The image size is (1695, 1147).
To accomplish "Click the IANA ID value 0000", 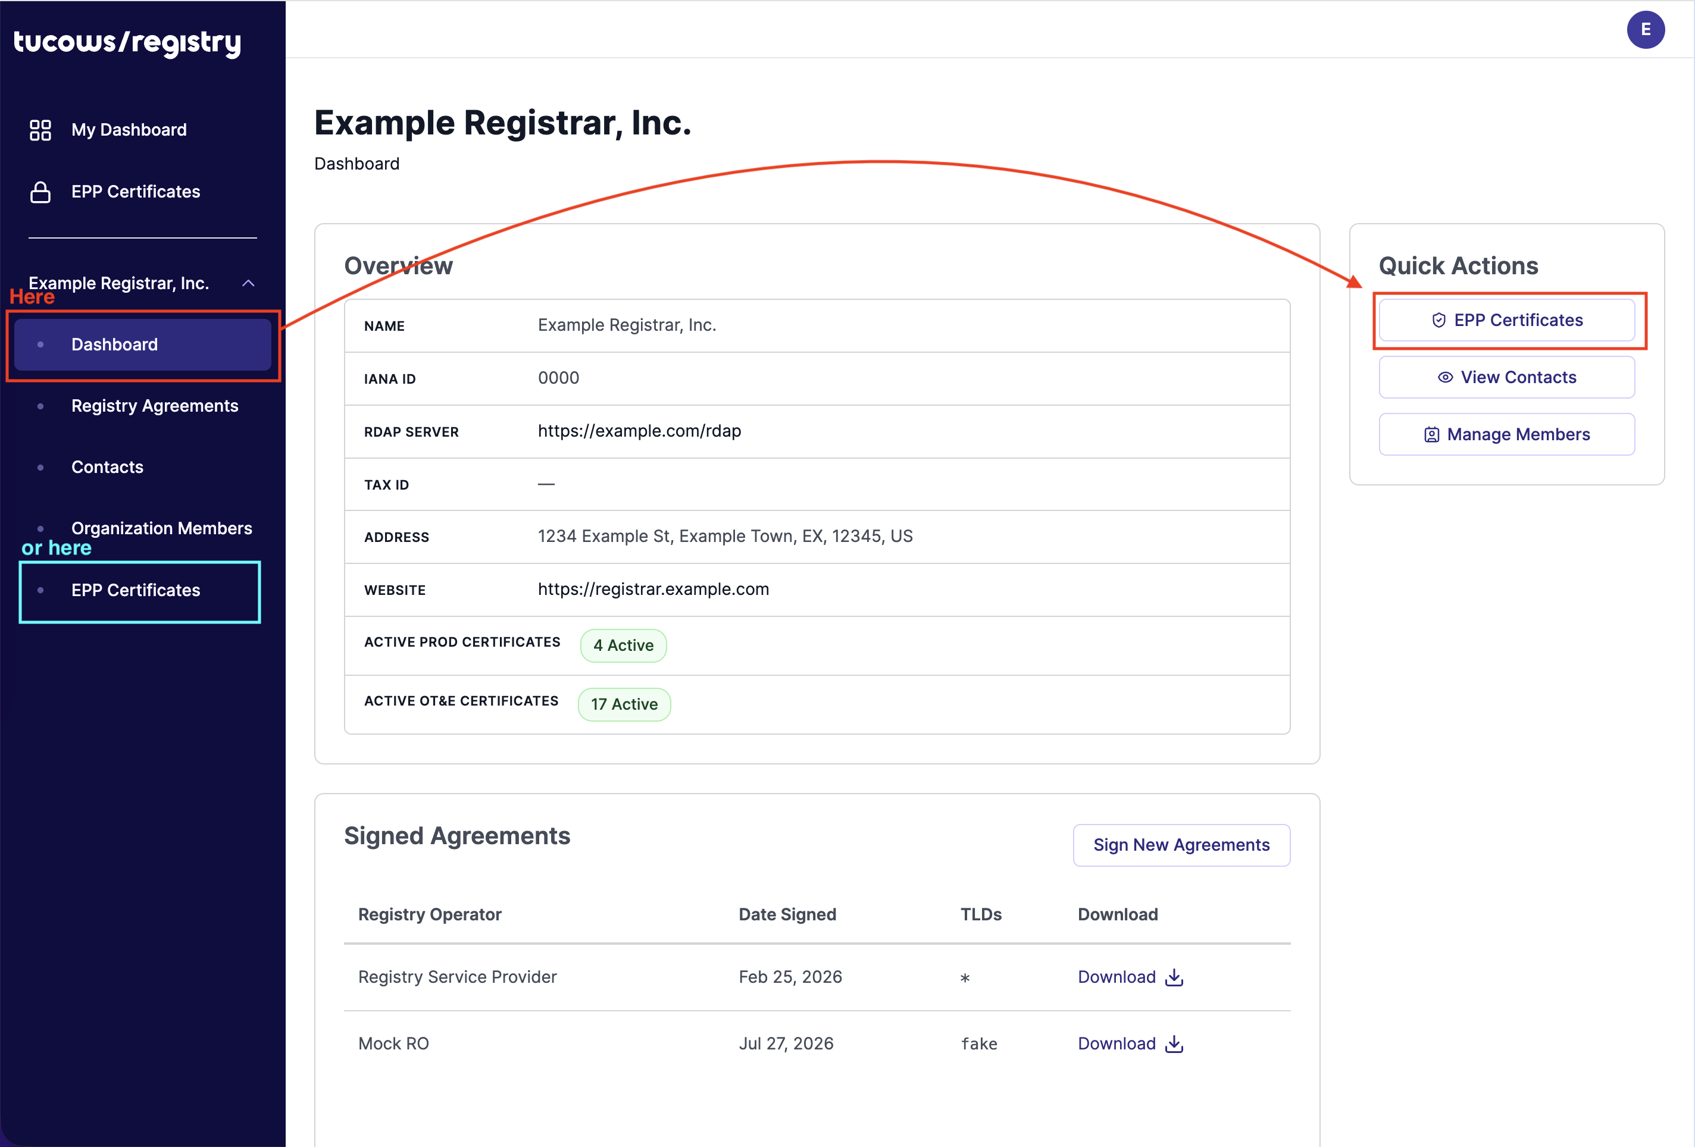I will pos(558,378).
